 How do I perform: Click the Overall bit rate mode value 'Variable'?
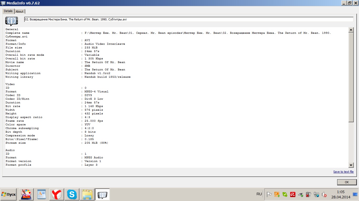tap(92, 55)
